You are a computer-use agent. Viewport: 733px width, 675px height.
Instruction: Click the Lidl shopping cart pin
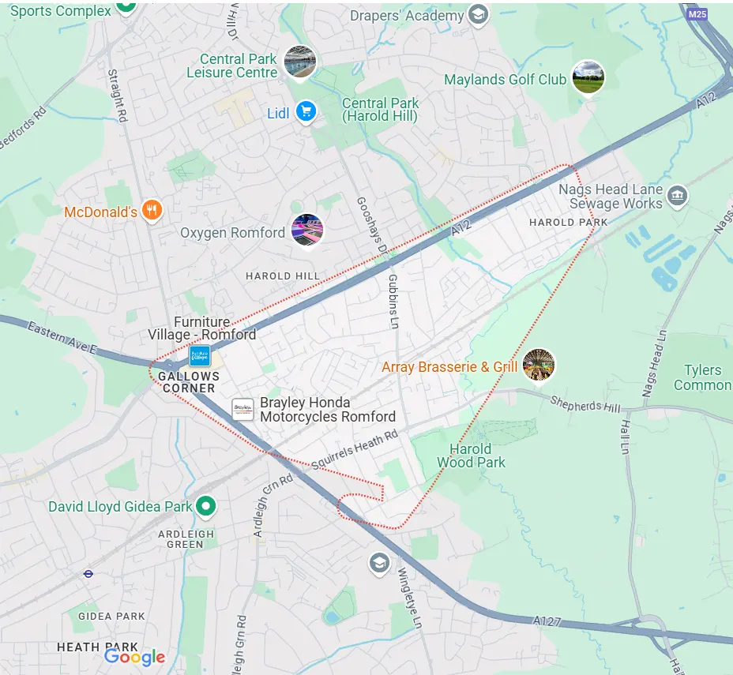(306, 112)
